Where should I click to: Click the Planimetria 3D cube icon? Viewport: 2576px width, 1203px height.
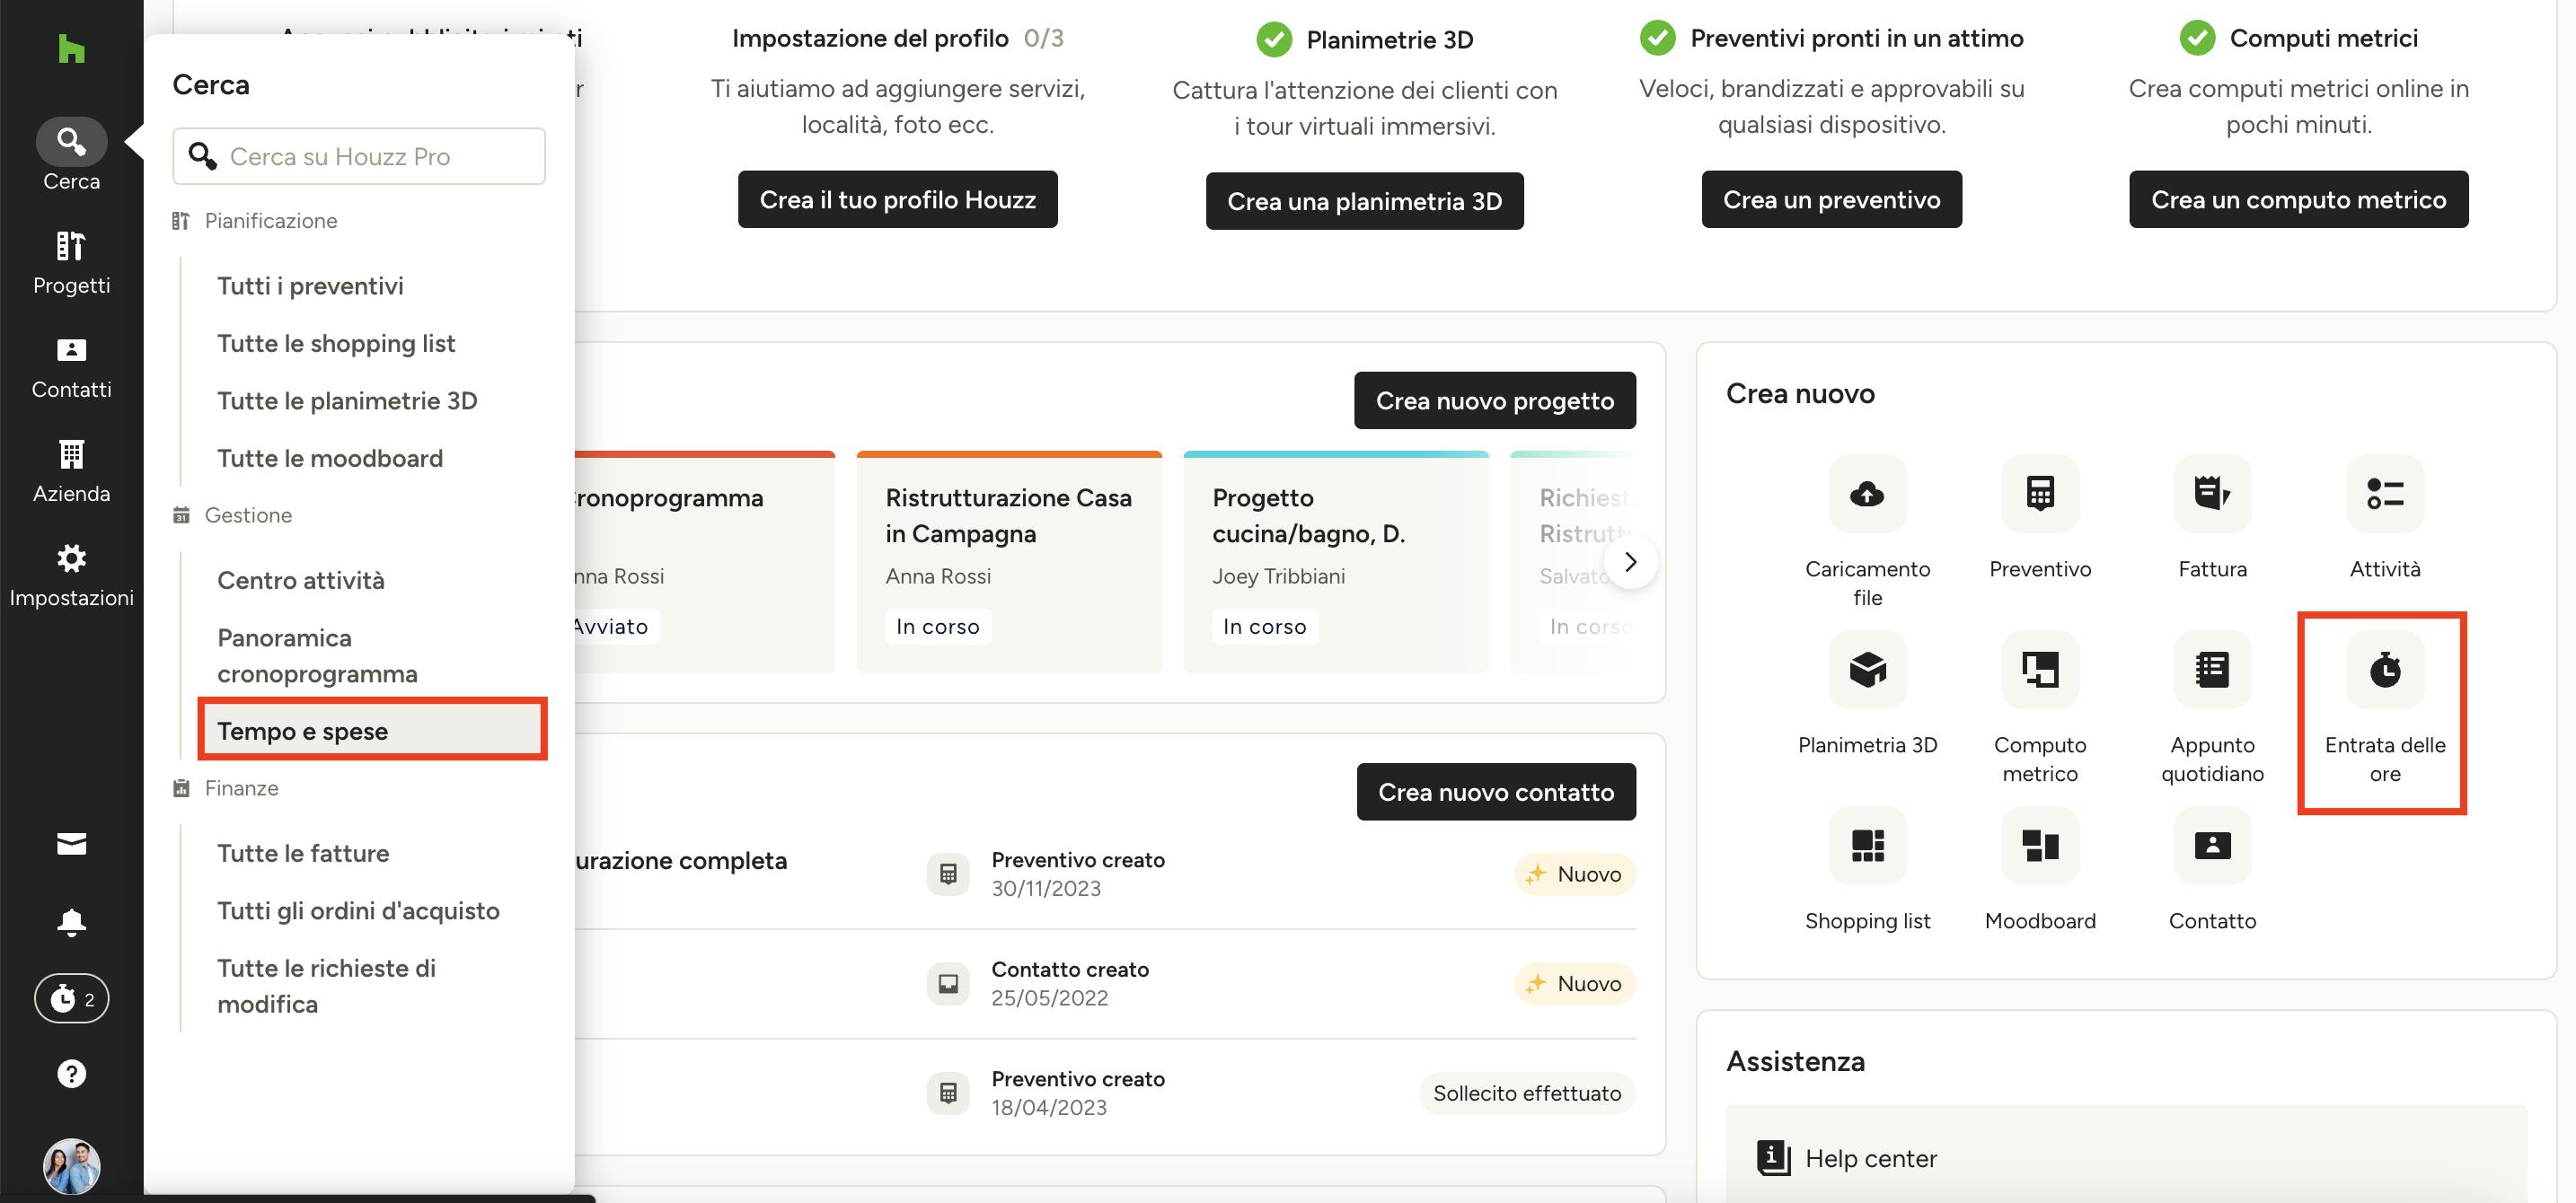(x=1867, y=670)
